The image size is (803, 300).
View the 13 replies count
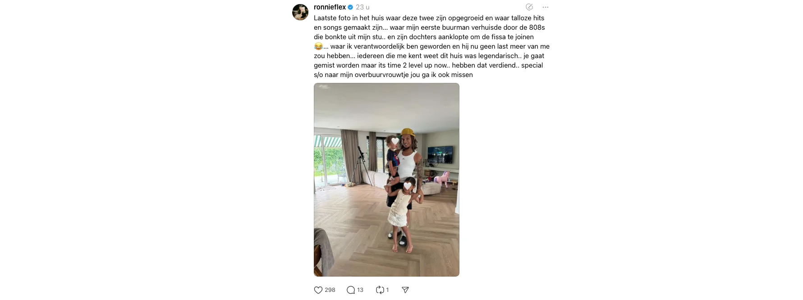click(x=360, y=290)
